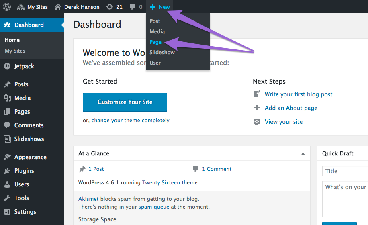Viewport: 368px width, 225px height.
Task: Open Appearance settings in sidebar
Action: click(30, 157)
